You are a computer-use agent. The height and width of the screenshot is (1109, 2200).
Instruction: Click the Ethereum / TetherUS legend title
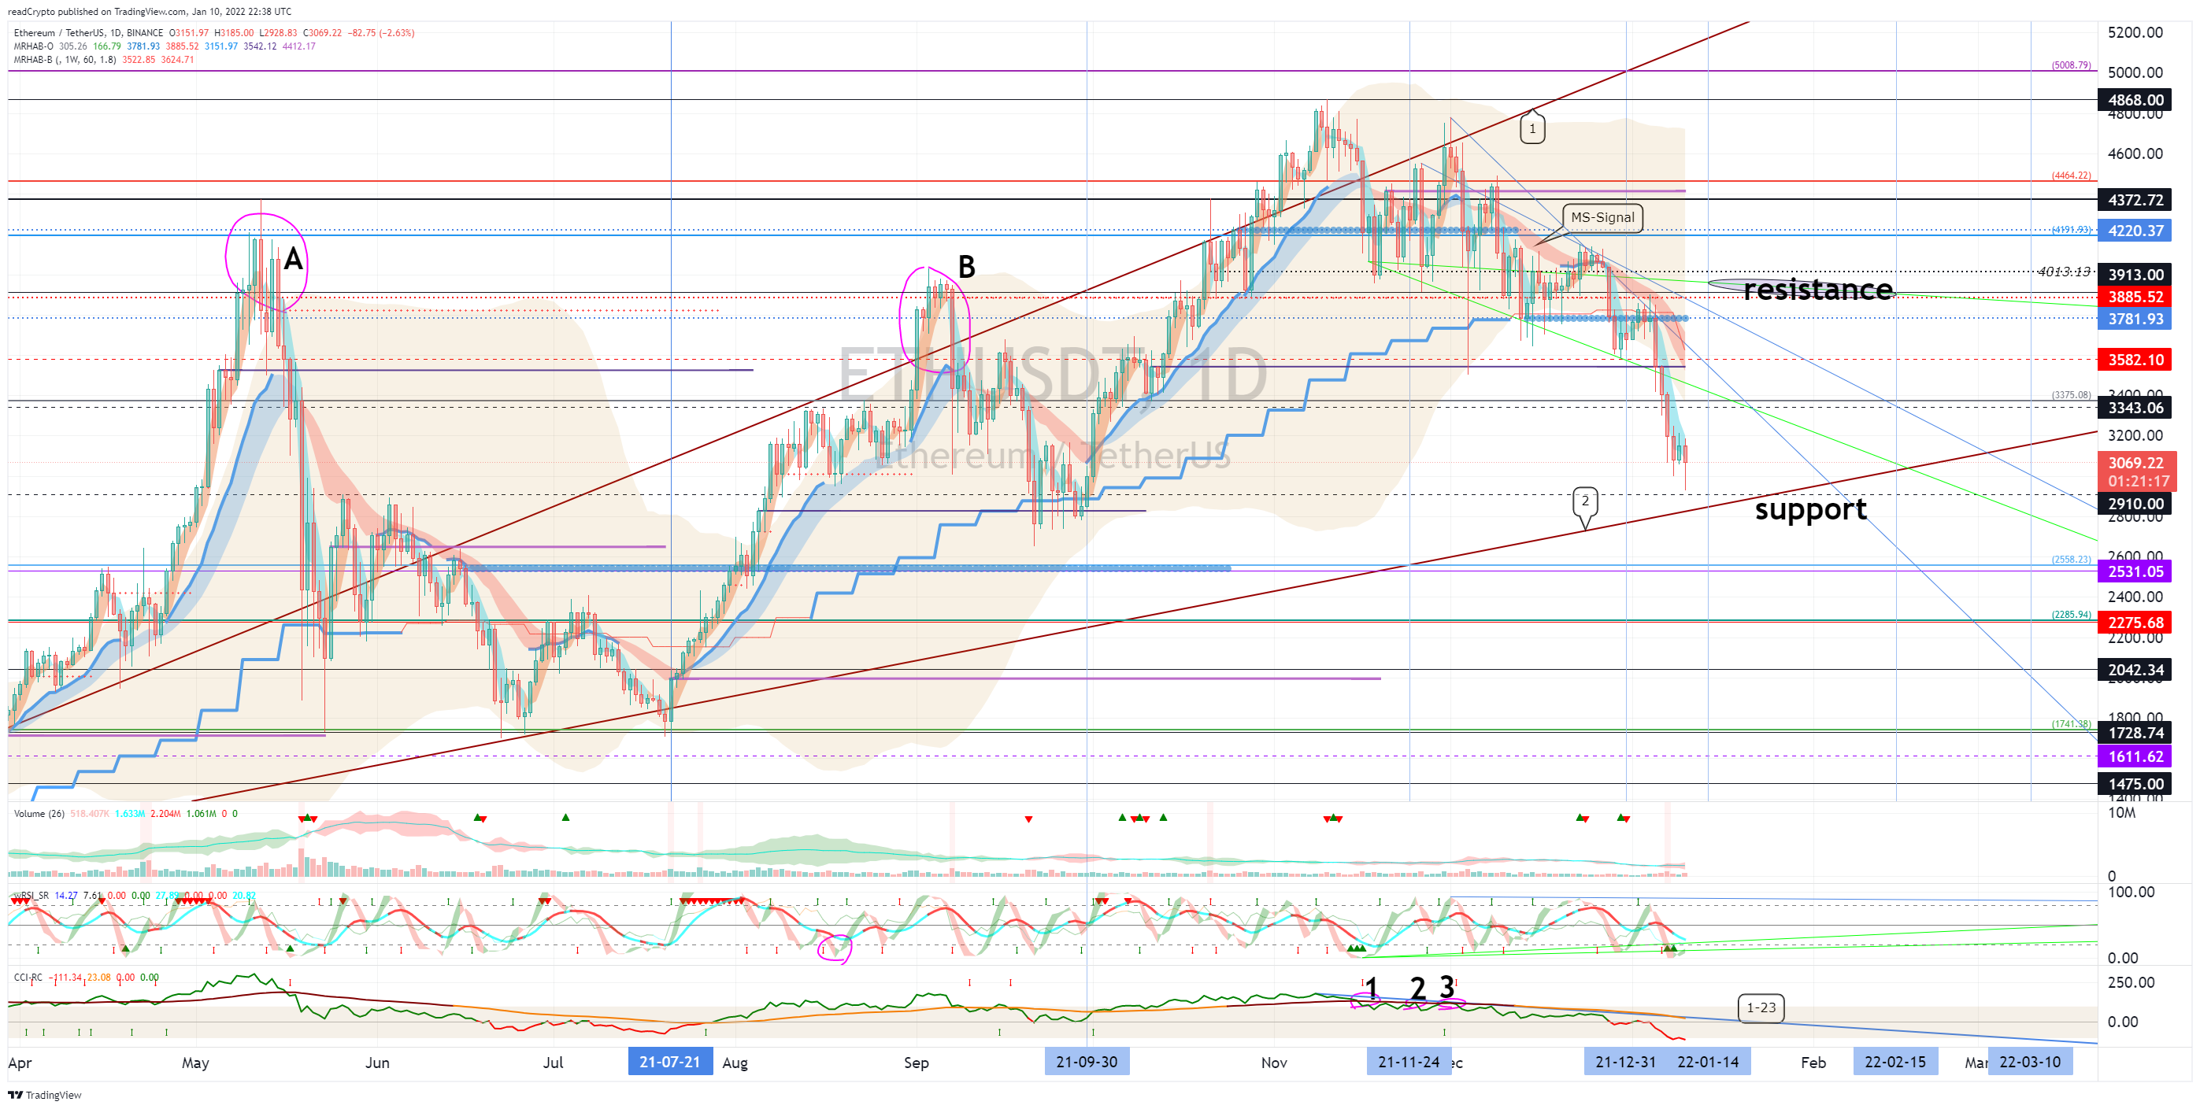88,32
